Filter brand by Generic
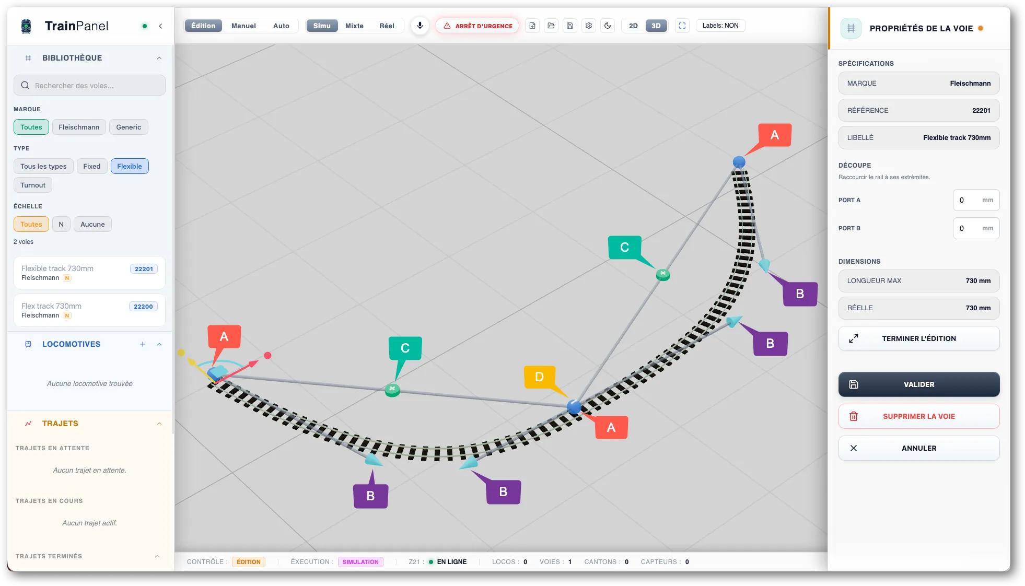 click(x=129, y=127)
